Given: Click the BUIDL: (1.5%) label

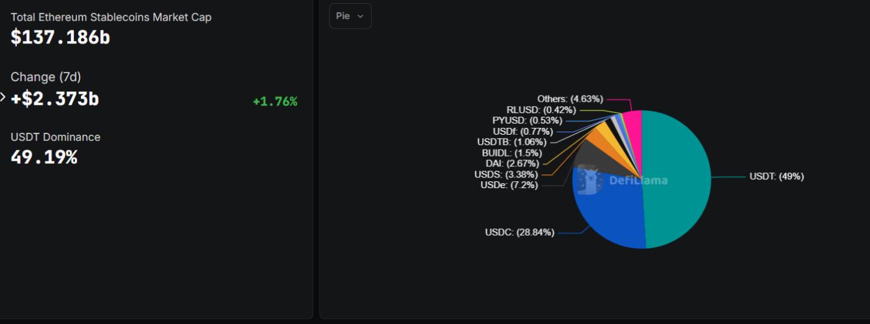Looking at the screenshot, I should pos(511,153).
